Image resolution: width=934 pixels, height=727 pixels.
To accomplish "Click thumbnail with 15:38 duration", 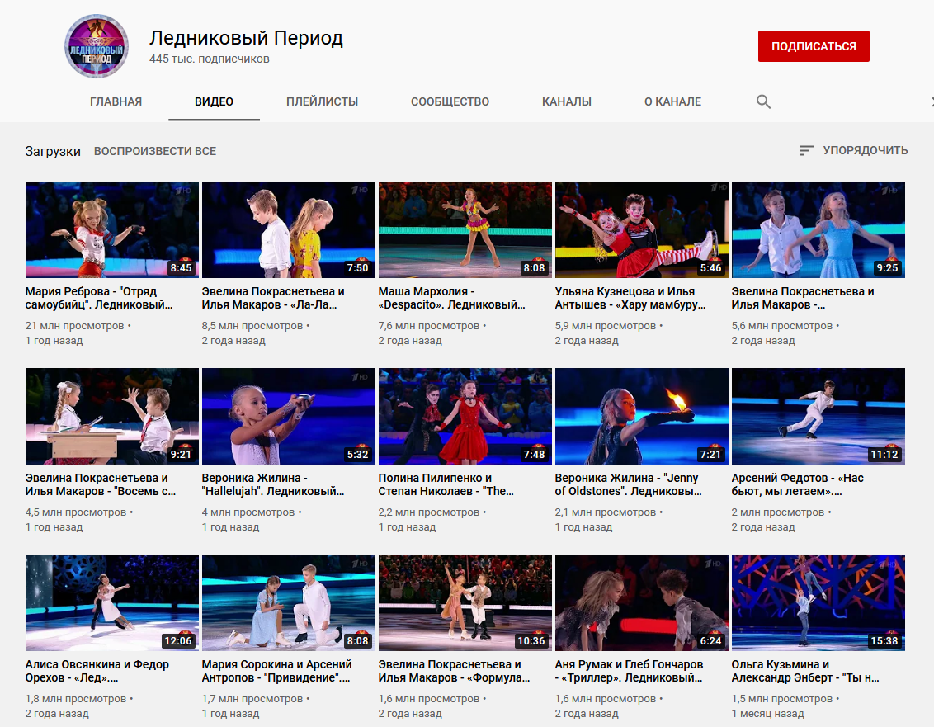I will click(x=818, y=602).
